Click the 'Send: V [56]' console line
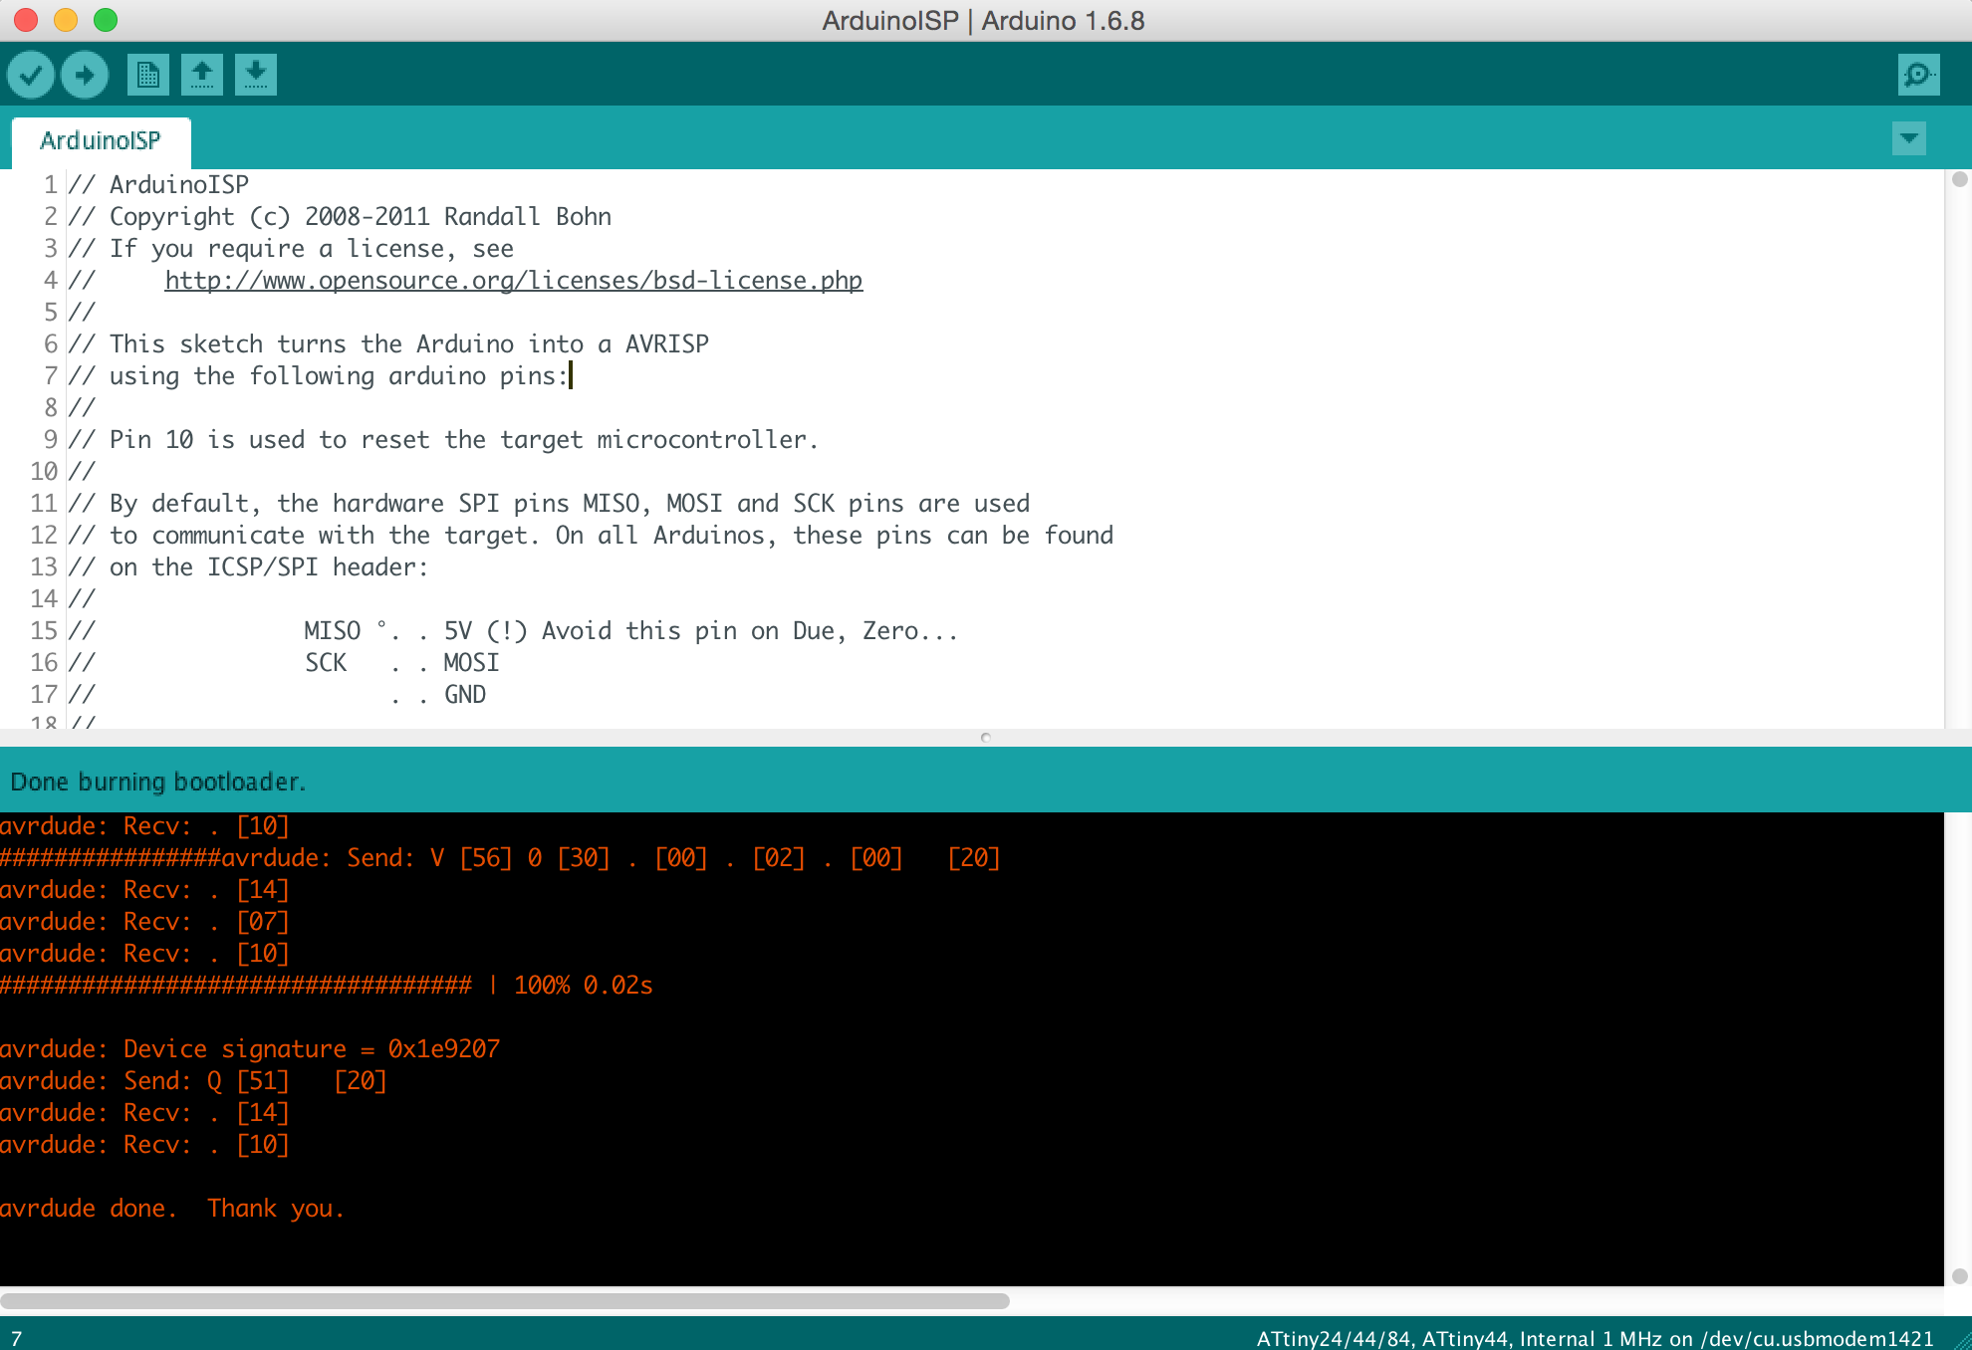 500,858
